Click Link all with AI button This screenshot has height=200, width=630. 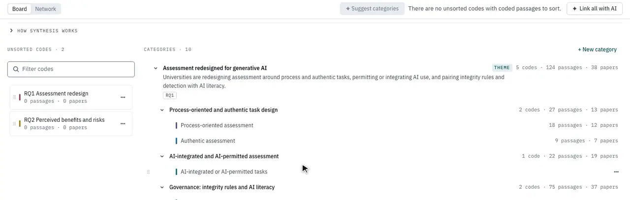tap(595, 8)
